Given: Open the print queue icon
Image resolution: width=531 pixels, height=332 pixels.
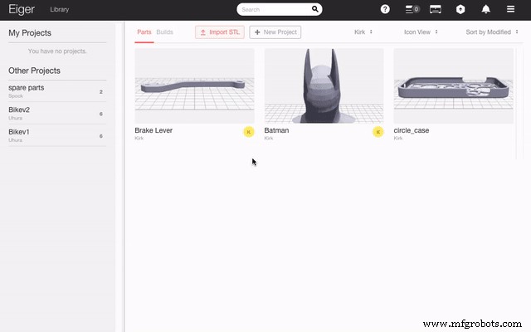Looking at the screenshot, I should [412, 9].
